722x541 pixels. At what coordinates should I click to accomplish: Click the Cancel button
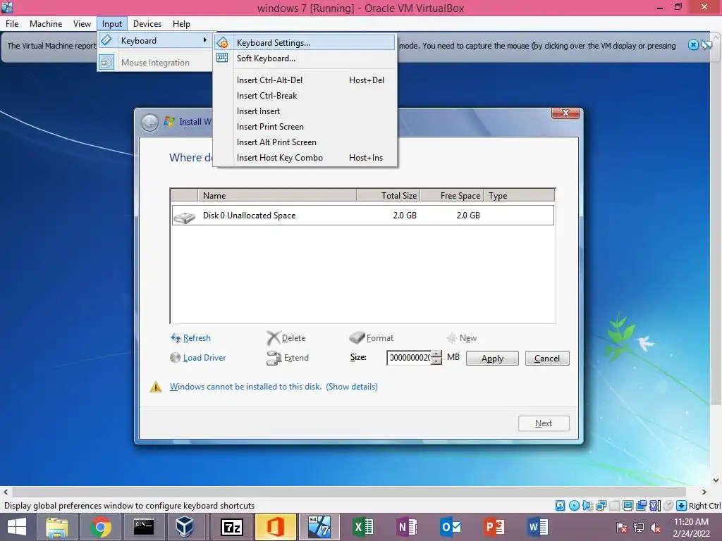(547, 359)
